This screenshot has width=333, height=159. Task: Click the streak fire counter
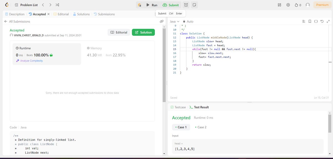298,5
